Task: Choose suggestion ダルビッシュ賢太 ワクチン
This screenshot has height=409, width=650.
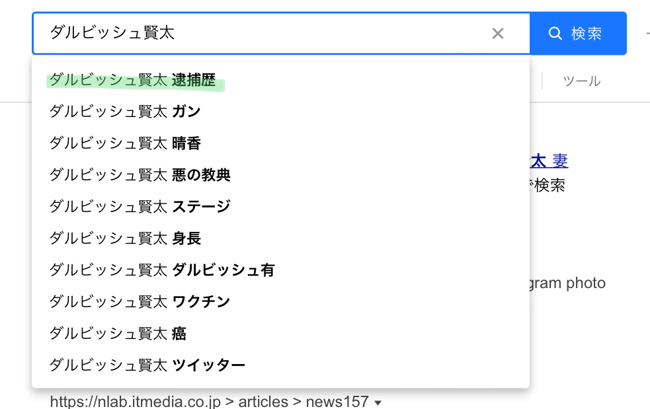Action: point(280,302)
